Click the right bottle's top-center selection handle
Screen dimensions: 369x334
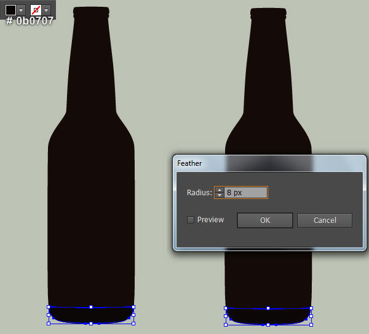point(268,308)
